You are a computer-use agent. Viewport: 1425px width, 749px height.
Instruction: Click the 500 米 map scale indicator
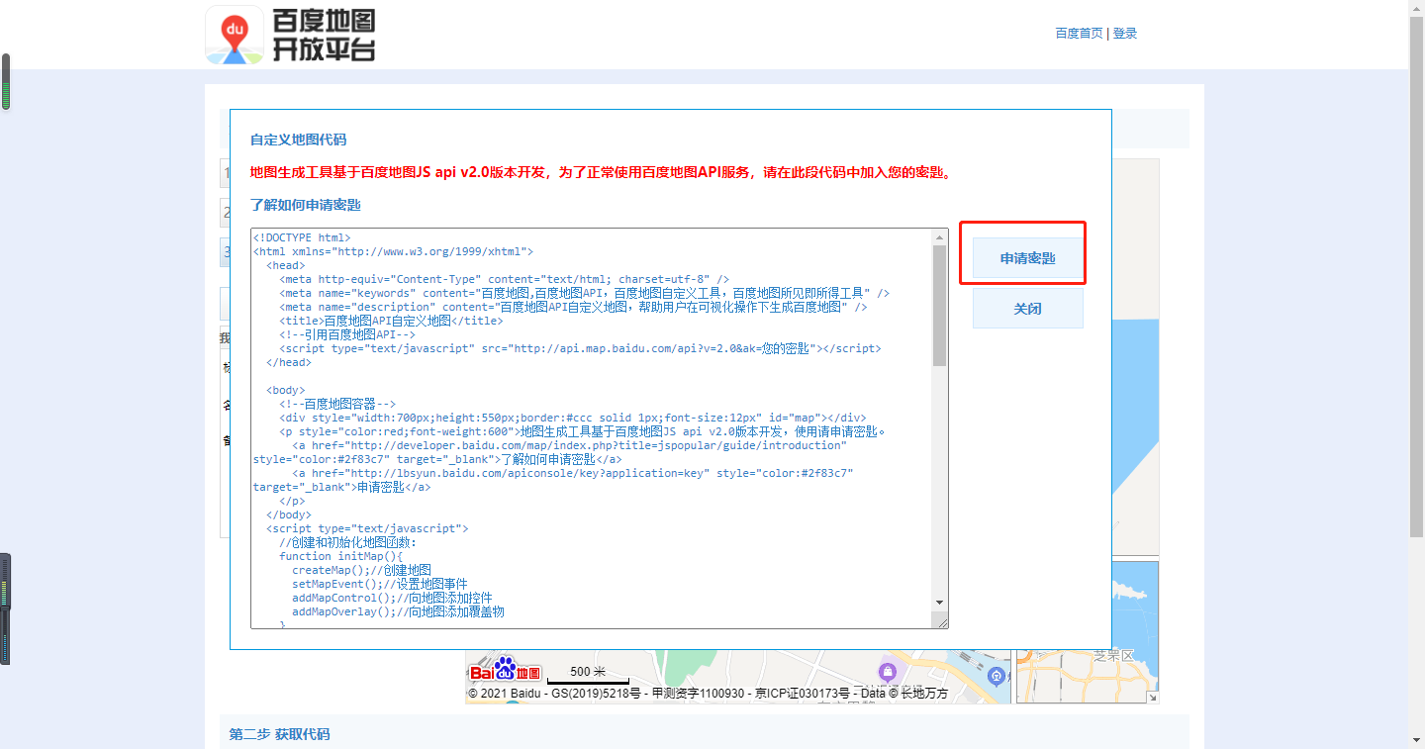(x=588, y=674)
